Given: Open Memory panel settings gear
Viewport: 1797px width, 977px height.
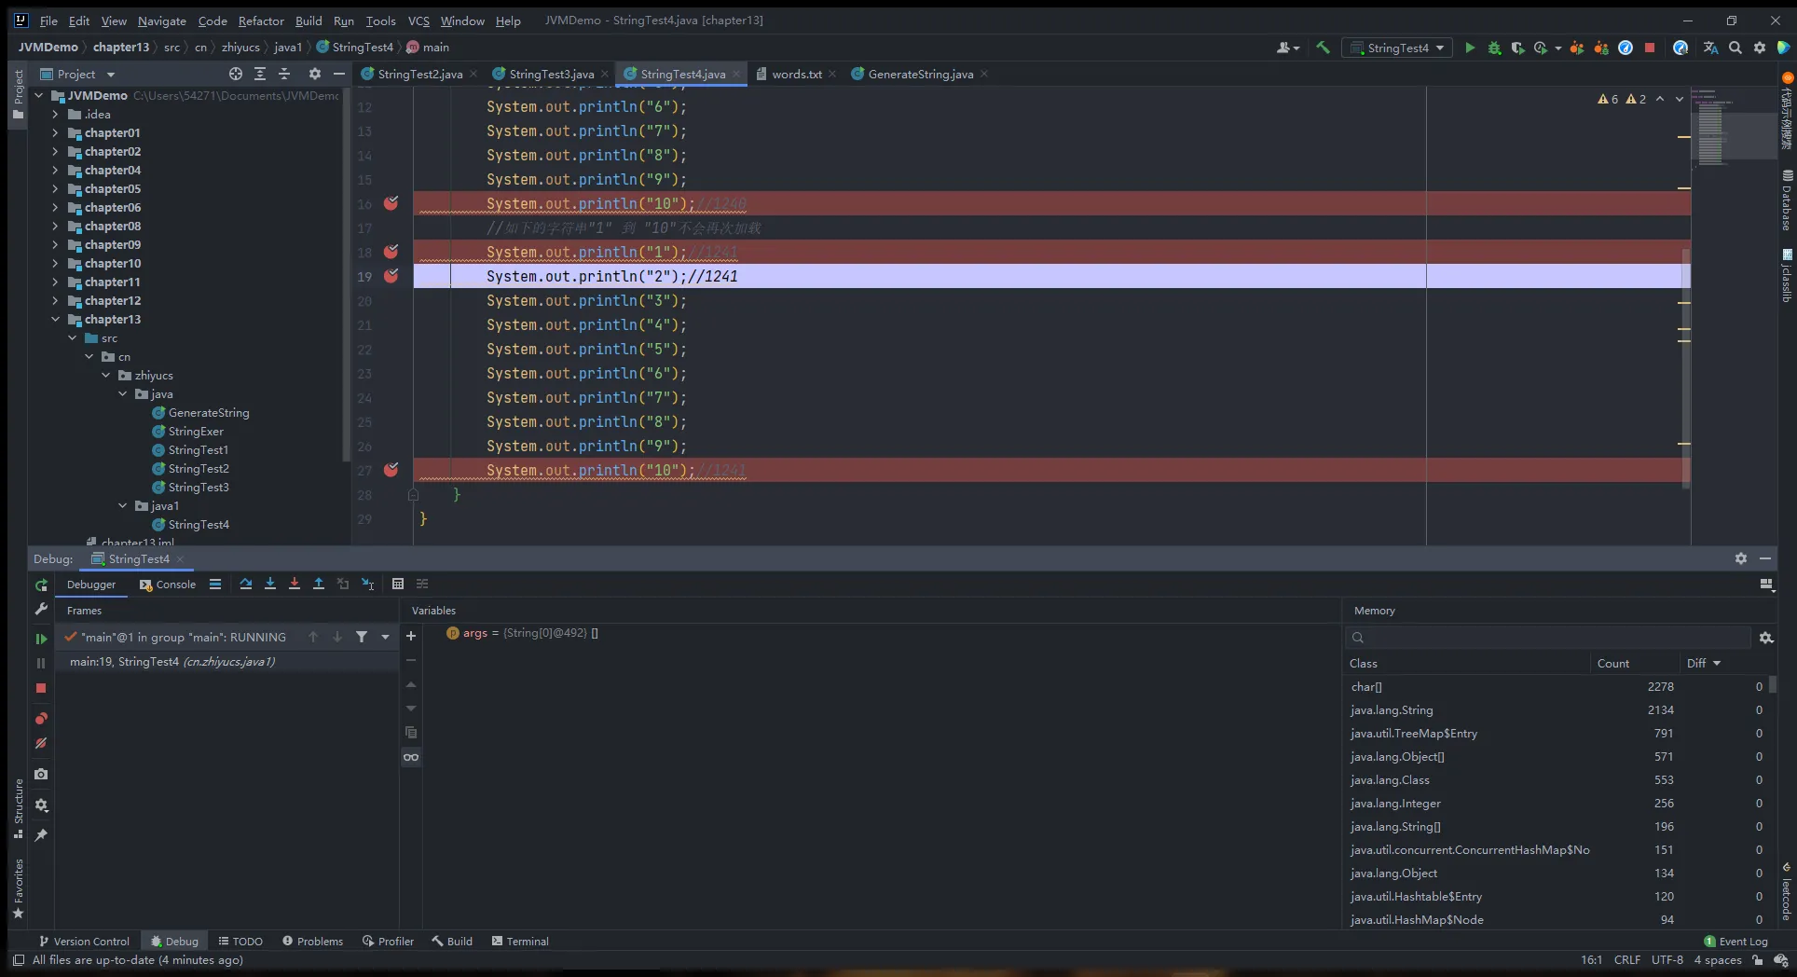Looking at the screenshot, I should pos(1766,638).
